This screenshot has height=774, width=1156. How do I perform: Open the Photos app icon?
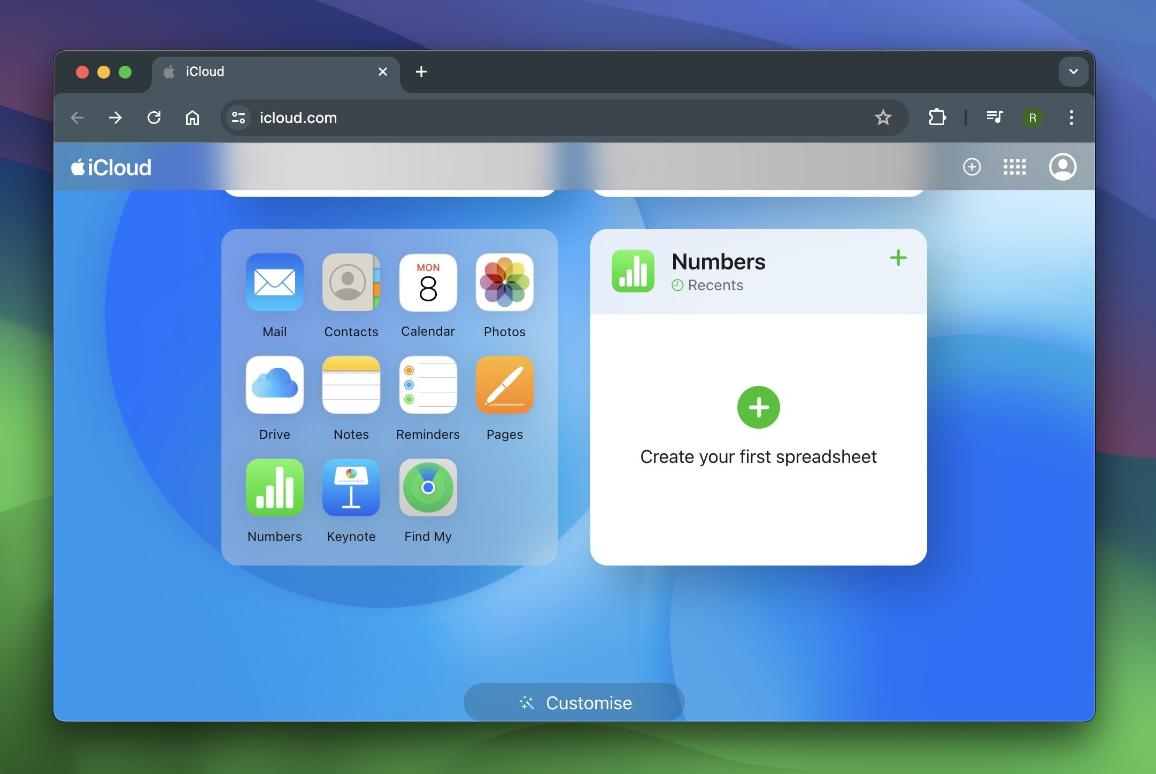(504, 282)
